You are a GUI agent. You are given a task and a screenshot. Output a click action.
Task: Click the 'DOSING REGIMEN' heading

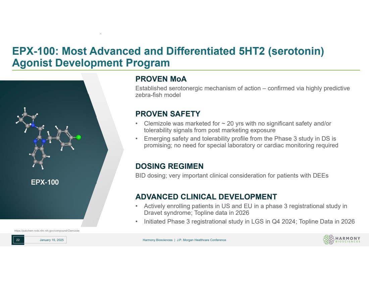coord(169,166)
